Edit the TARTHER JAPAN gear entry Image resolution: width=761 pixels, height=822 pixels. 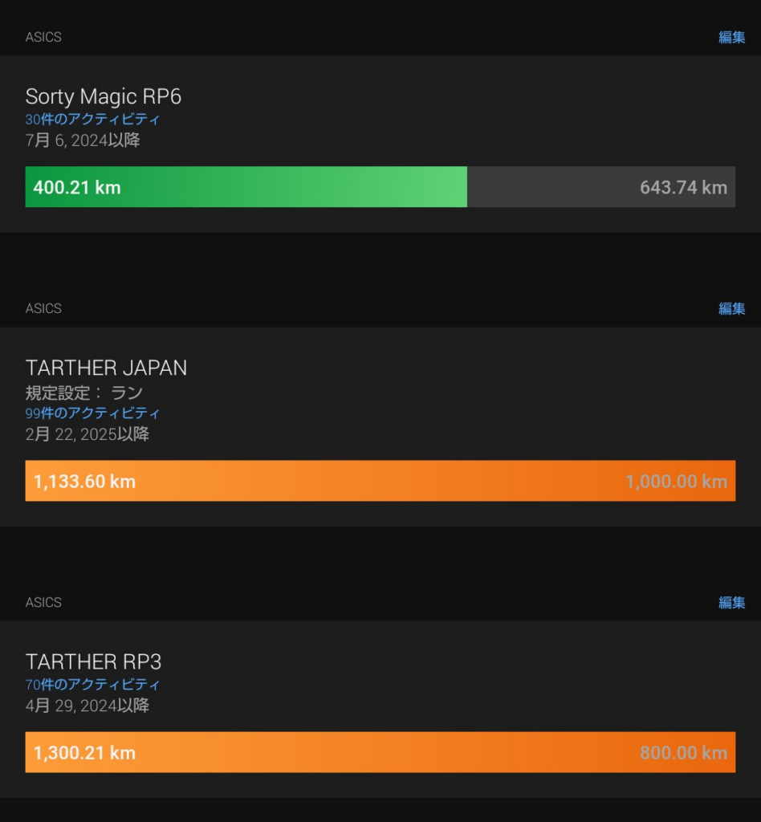[x=731, y=308]
